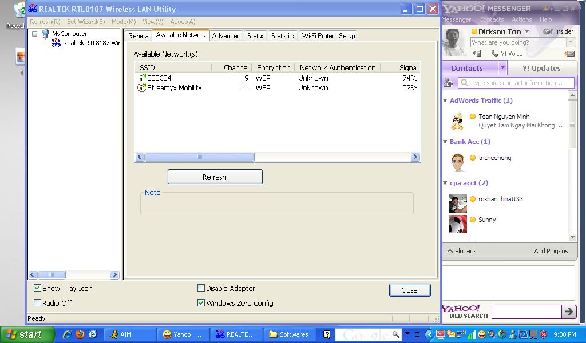Click the Refresh button

pos(215,177)
